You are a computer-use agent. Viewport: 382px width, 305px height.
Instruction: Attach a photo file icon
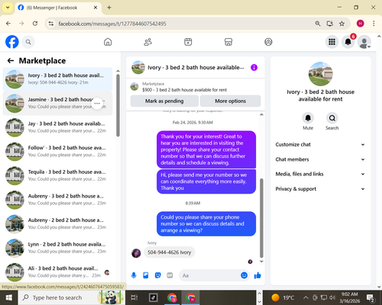146,275
